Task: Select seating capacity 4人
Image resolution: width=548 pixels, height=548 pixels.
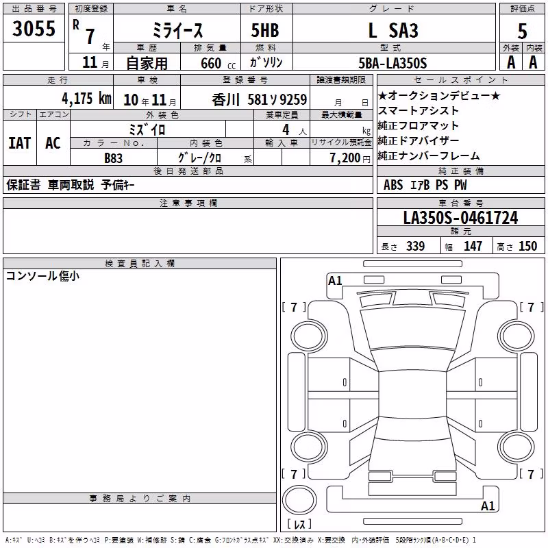Action: (295, 129)
